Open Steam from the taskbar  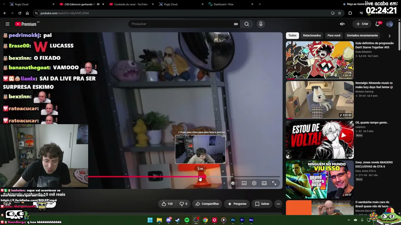click(x=178, y=220)
